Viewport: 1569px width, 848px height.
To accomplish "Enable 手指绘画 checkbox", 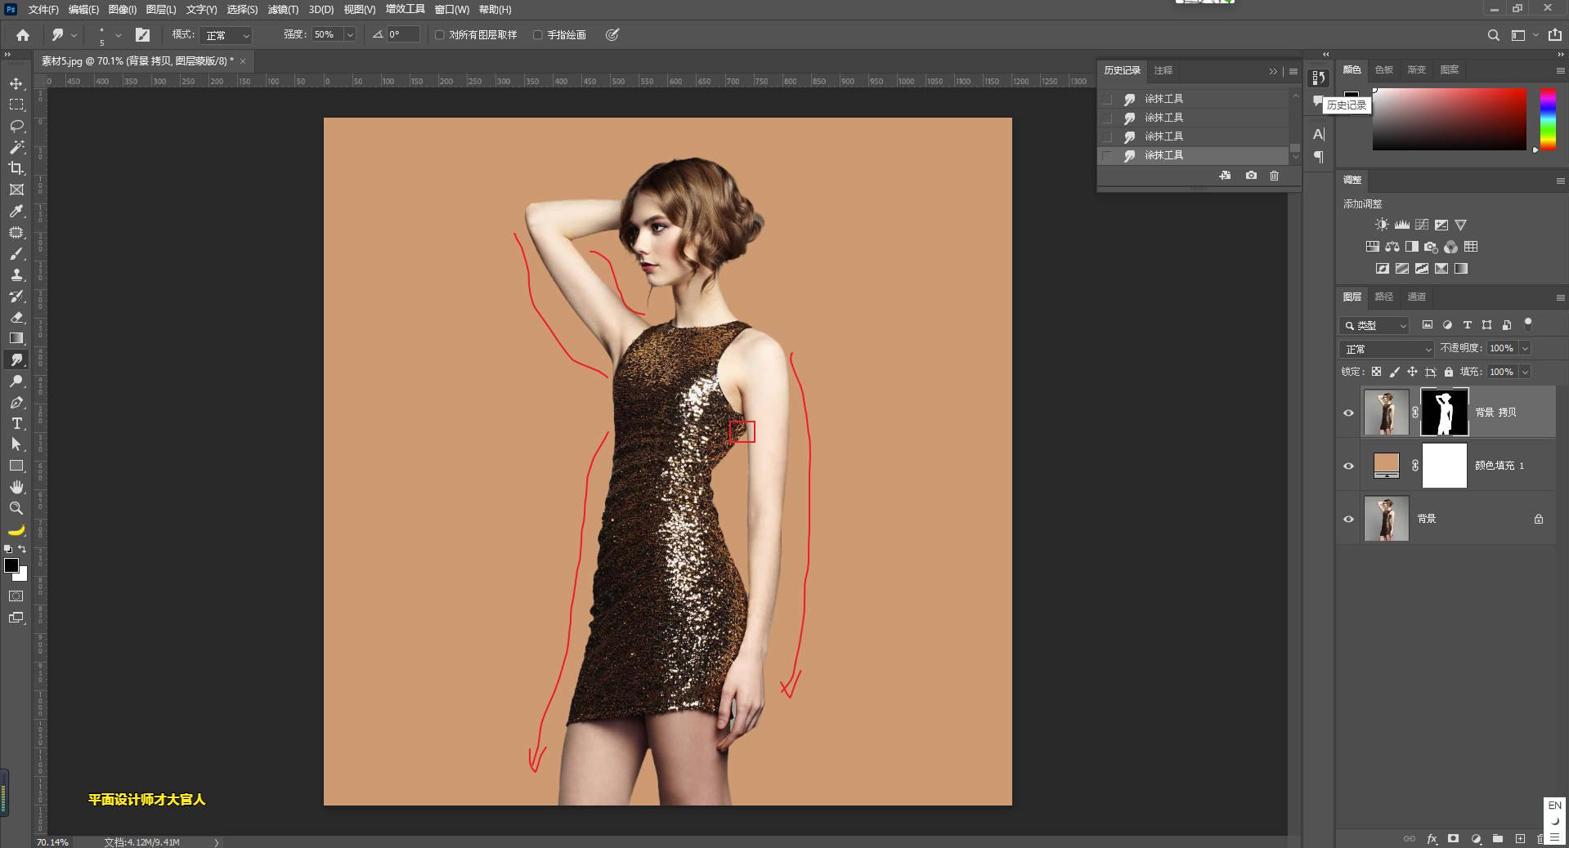I will [538, 35].
